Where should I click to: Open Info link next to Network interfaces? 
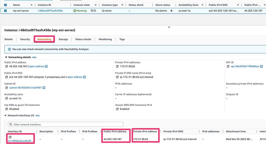click(38, 115)
